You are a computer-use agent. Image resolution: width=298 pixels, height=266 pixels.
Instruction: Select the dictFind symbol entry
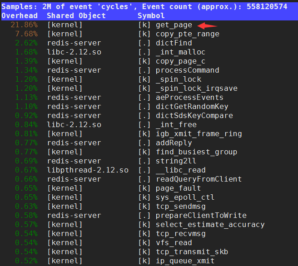click(x=174, y=43)
